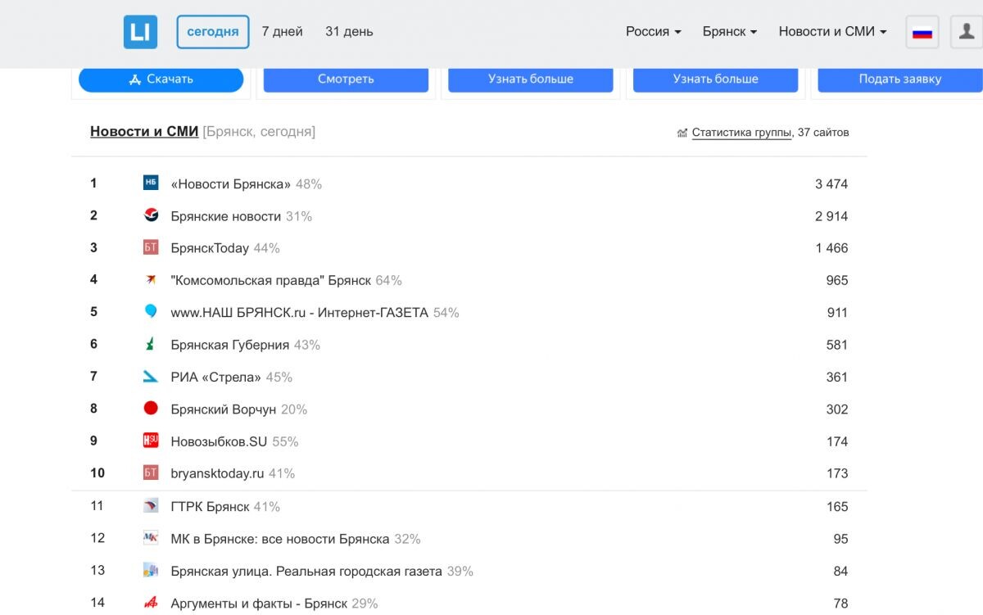
Task: Open the «Новости Брянска» site link
Action: [231, 184]
